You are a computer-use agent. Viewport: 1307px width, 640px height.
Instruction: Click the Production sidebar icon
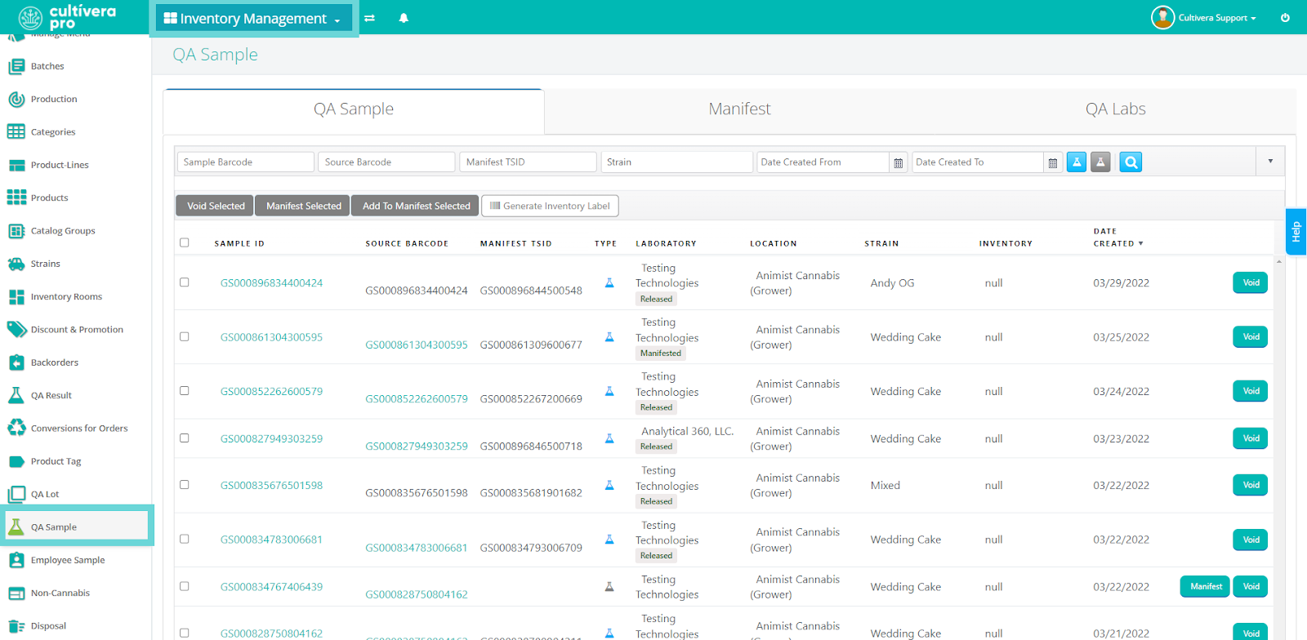click(x=16, y=100)
